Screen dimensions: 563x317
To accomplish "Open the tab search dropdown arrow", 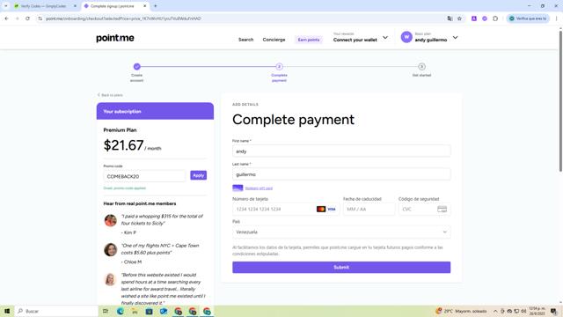I will coord(6,6).
